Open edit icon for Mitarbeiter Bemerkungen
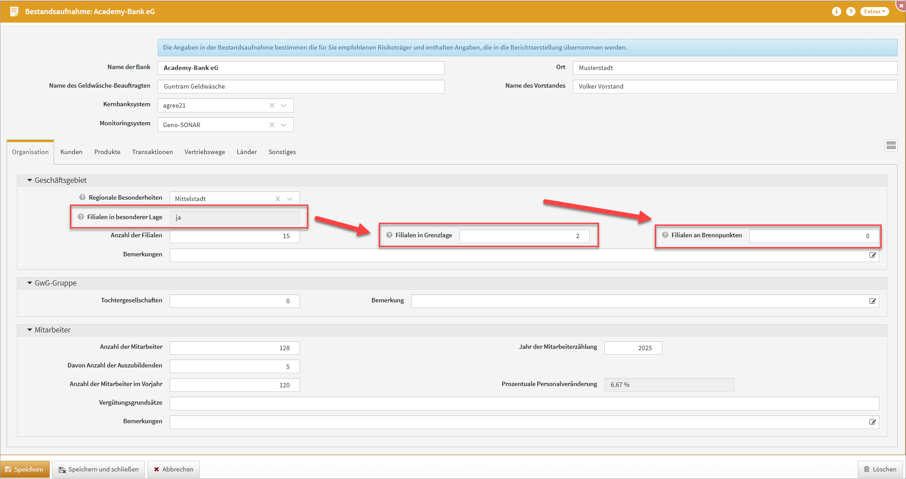 872,422
